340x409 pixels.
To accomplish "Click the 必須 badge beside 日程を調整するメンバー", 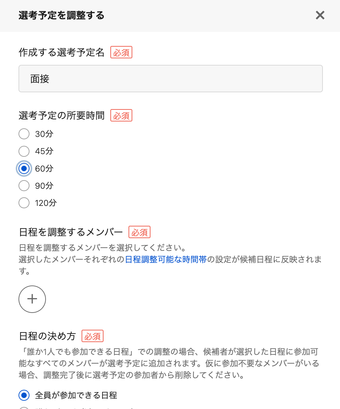I will pyautogui.click(x=139, y=232).
